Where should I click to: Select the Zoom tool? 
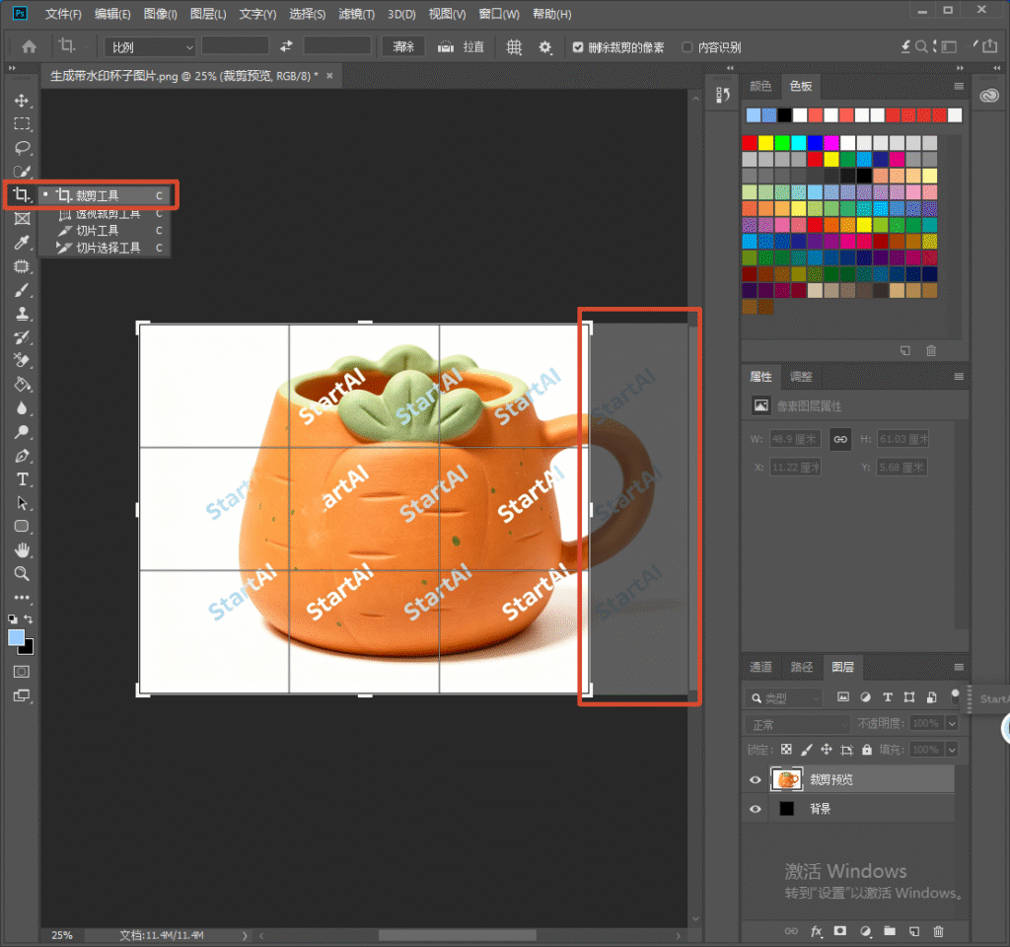click(22, 573)
